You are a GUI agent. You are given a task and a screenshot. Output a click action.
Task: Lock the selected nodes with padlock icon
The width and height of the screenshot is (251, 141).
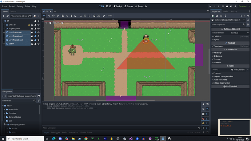(94, 16)
